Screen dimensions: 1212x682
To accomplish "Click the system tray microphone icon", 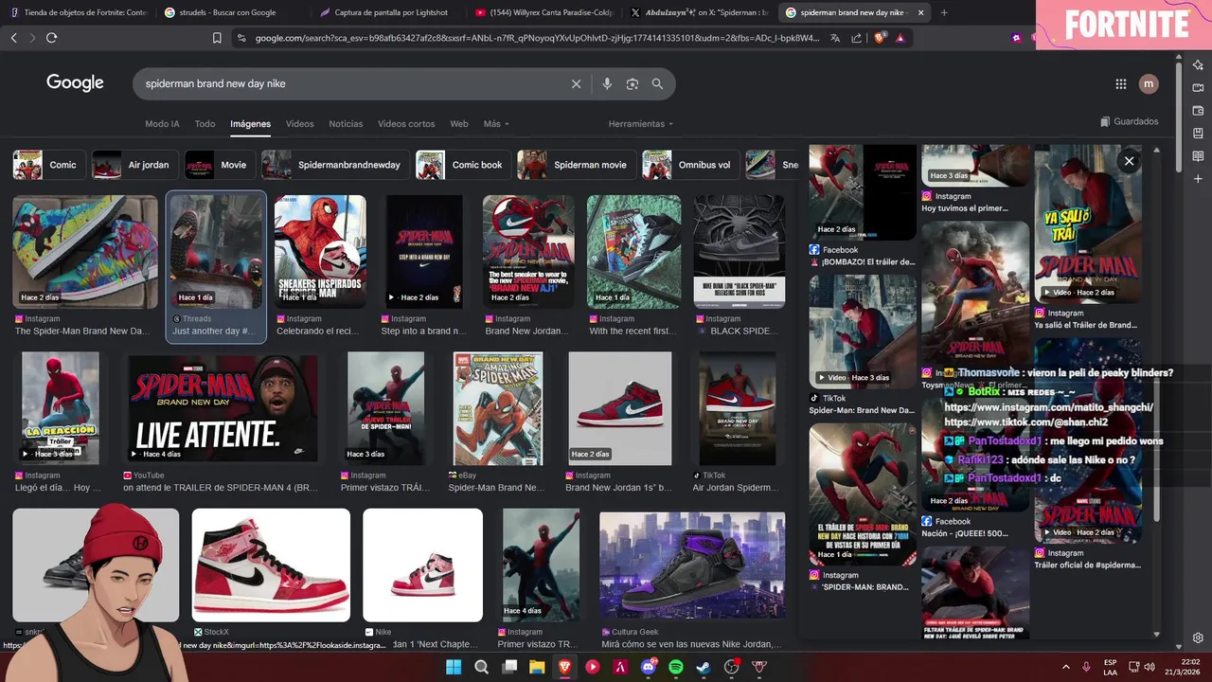I will 1086,667.
